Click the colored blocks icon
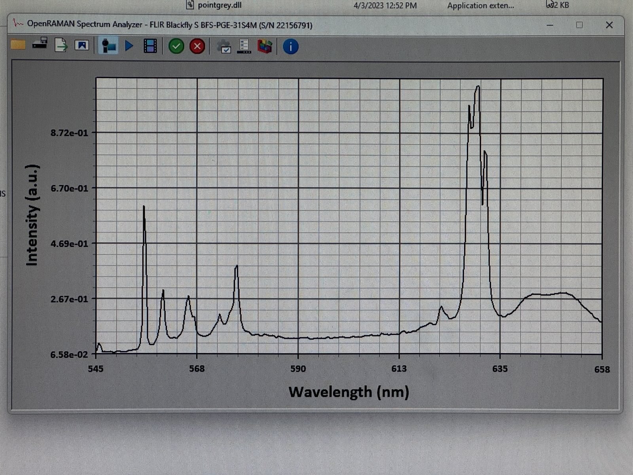This screenshot has width=633, height=475. (265, 47)
